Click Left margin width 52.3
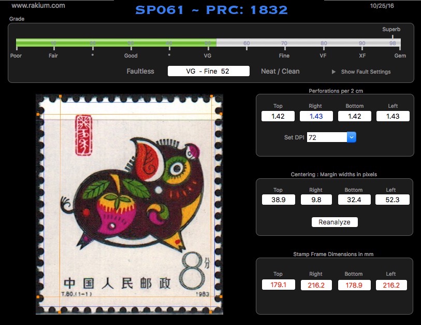The width and height of the screenshot is (421, 325). (393, 200)
